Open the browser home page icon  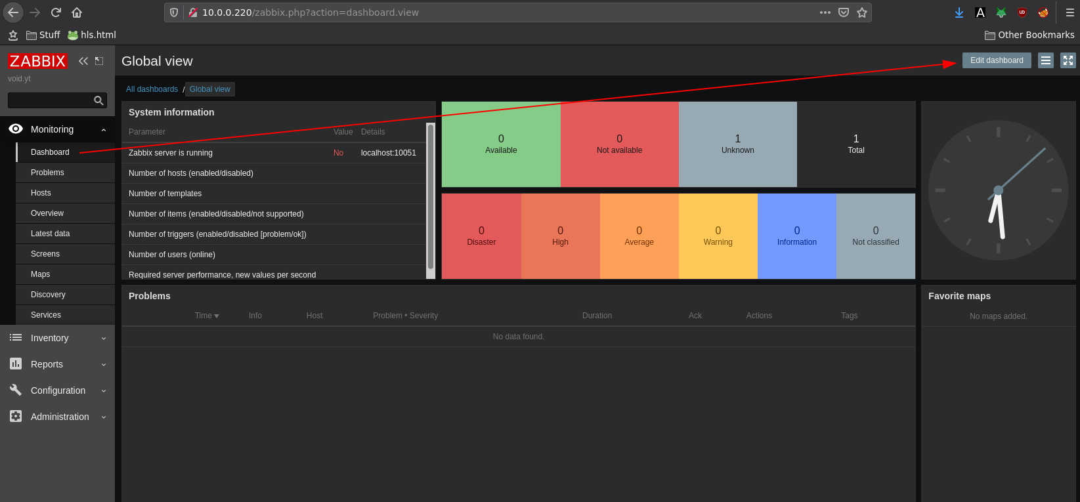77,12
